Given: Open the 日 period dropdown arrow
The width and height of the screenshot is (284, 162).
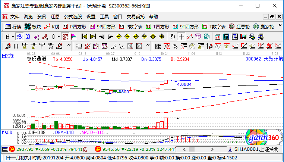Looking at the screenshot, I should [x=13, y=37].
